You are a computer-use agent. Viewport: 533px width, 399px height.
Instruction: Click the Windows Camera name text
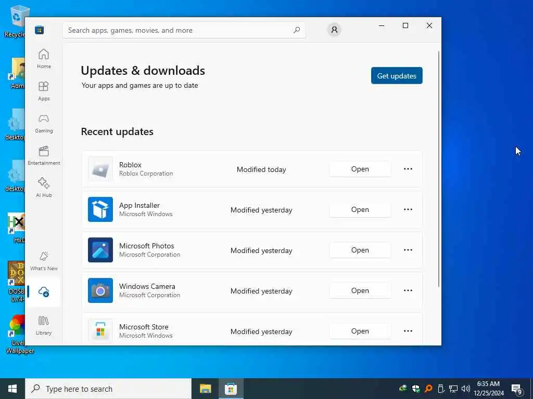pyautogui.click(x=147, y=286)
